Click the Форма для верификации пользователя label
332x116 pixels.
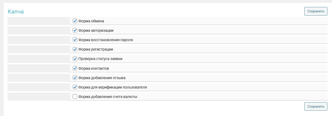(x=112, y=87)
